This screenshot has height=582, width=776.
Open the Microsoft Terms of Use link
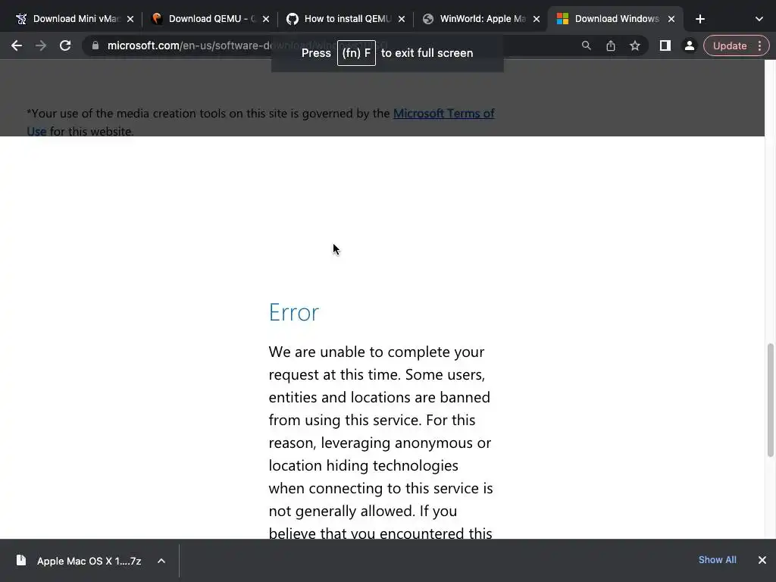(x=443, y=114)
